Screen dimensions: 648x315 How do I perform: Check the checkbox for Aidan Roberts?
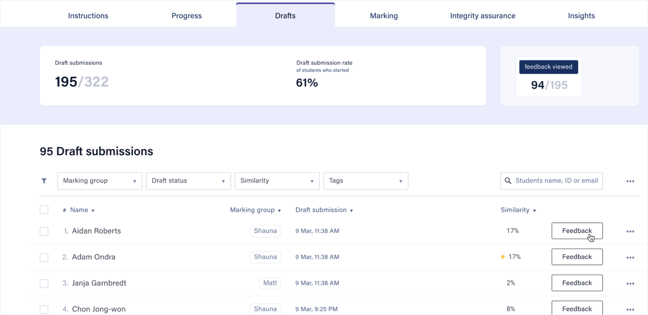pyautogui.click(x=44, y=231)
